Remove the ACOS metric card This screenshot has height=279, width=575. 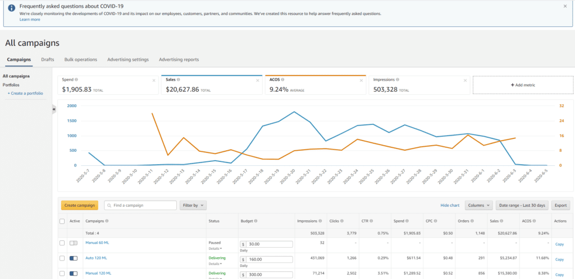(361, 80)
